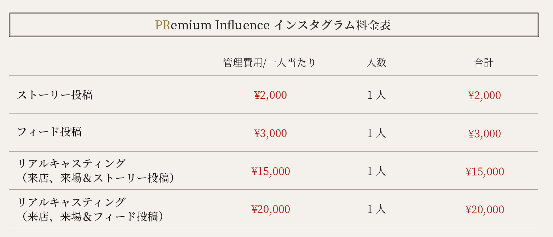This screenshot has height=237, width=553.
Task: Select the フィード投稿 row label
Action: (49, 132)
